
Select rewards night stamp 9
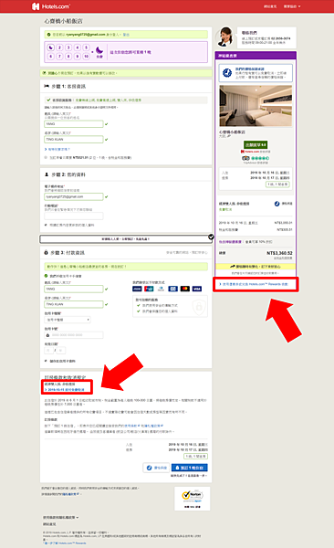(x=78, y=57)
